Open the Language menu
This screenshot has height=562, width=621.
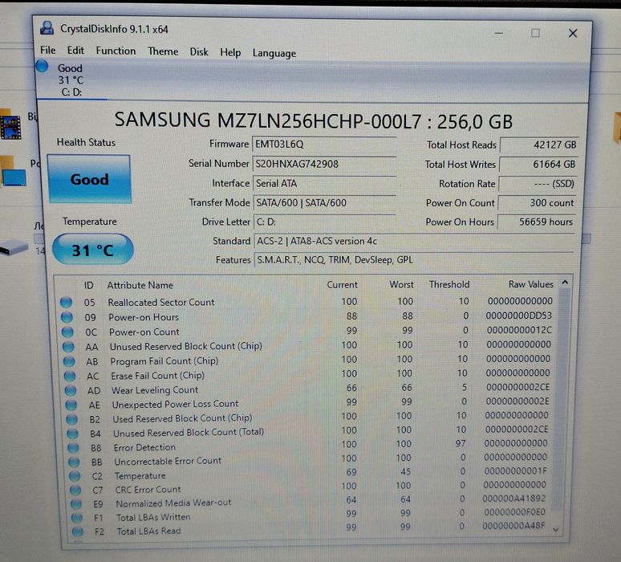[274, 53]
